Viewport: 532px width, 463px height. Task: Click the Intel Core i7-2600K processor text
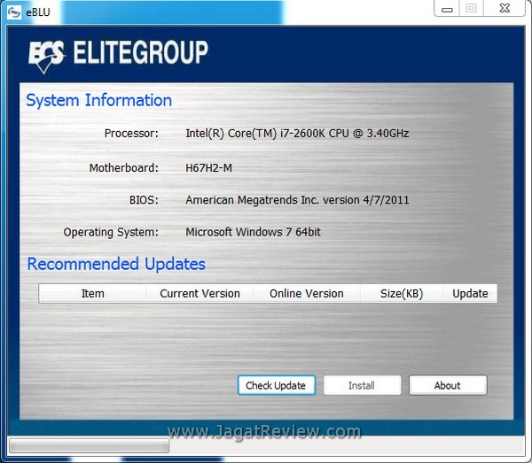coord(297,134)
